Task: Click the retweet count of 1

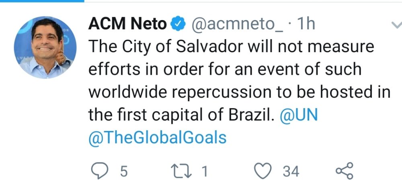Action: point(205,172)
